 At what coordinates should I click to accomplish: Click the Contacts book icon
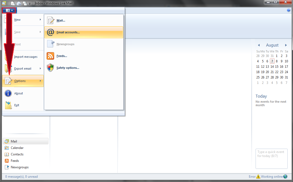(7, 154)
